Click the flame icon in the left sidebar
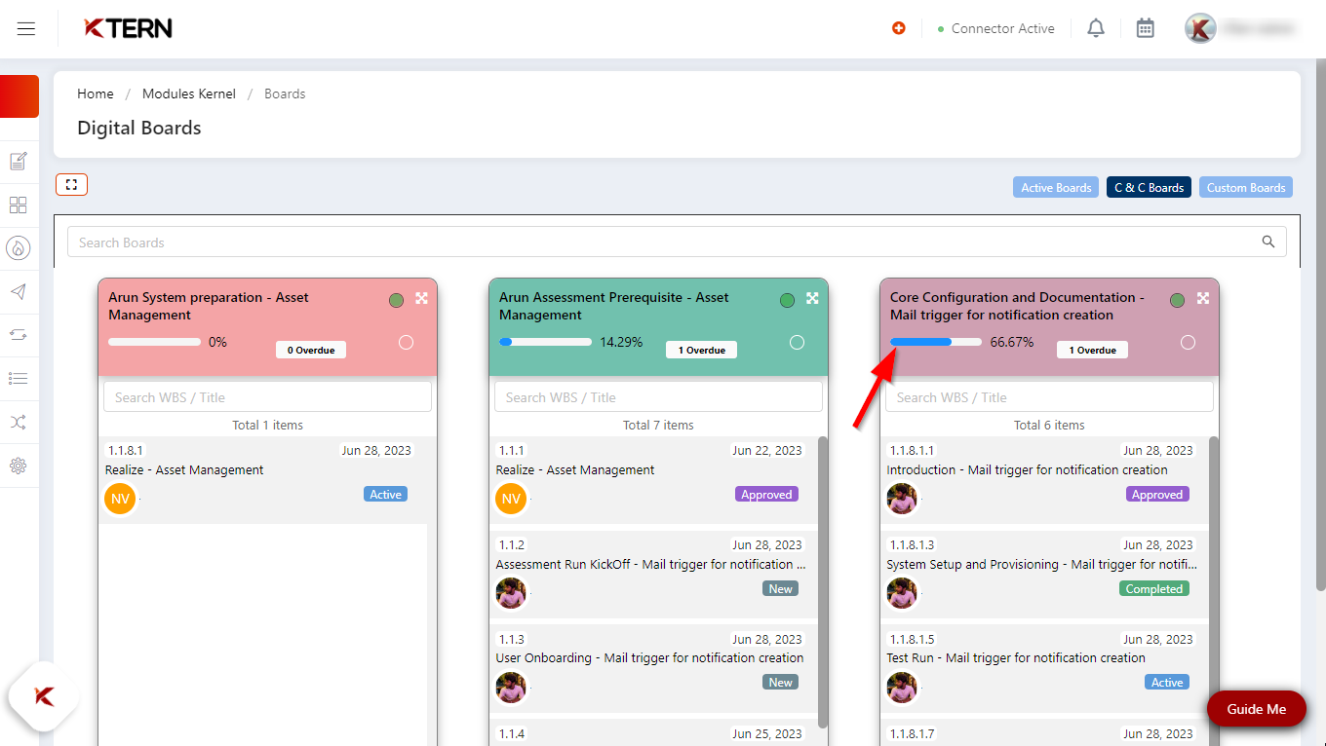 19,247
